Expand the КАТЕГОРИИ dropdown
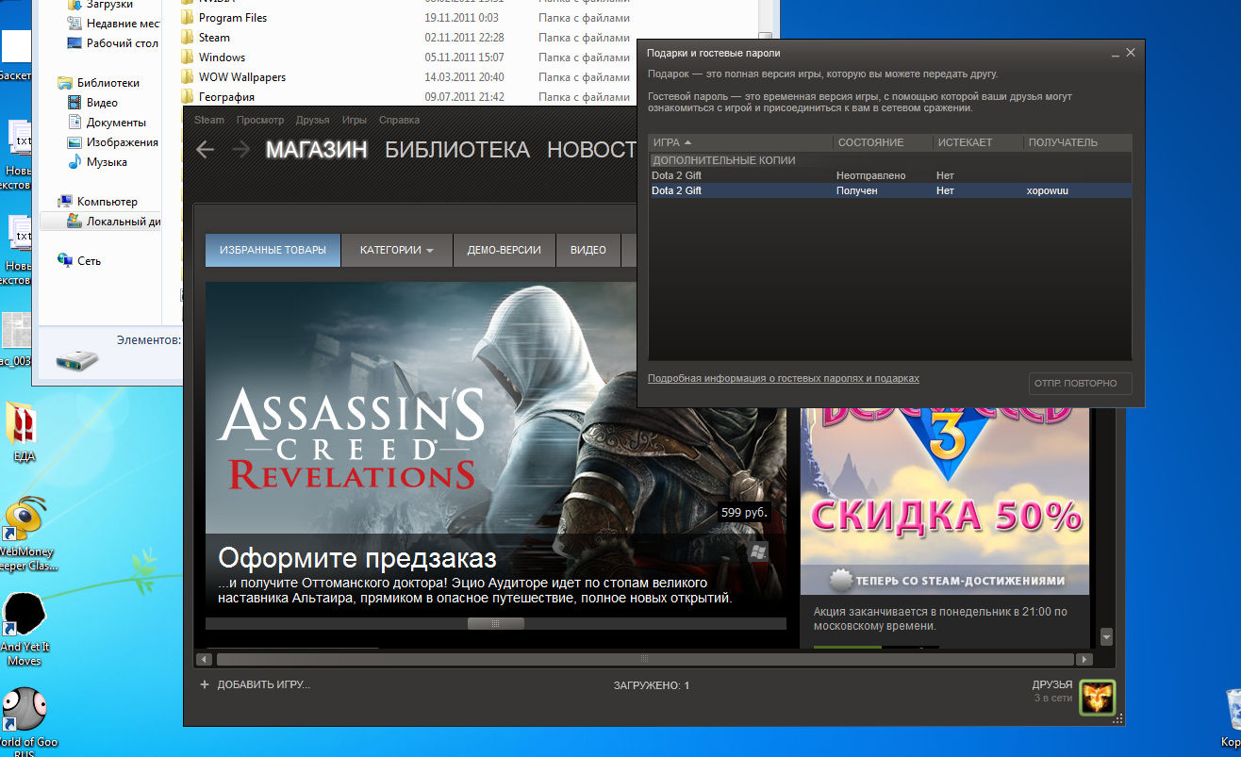 click(397, 250)
